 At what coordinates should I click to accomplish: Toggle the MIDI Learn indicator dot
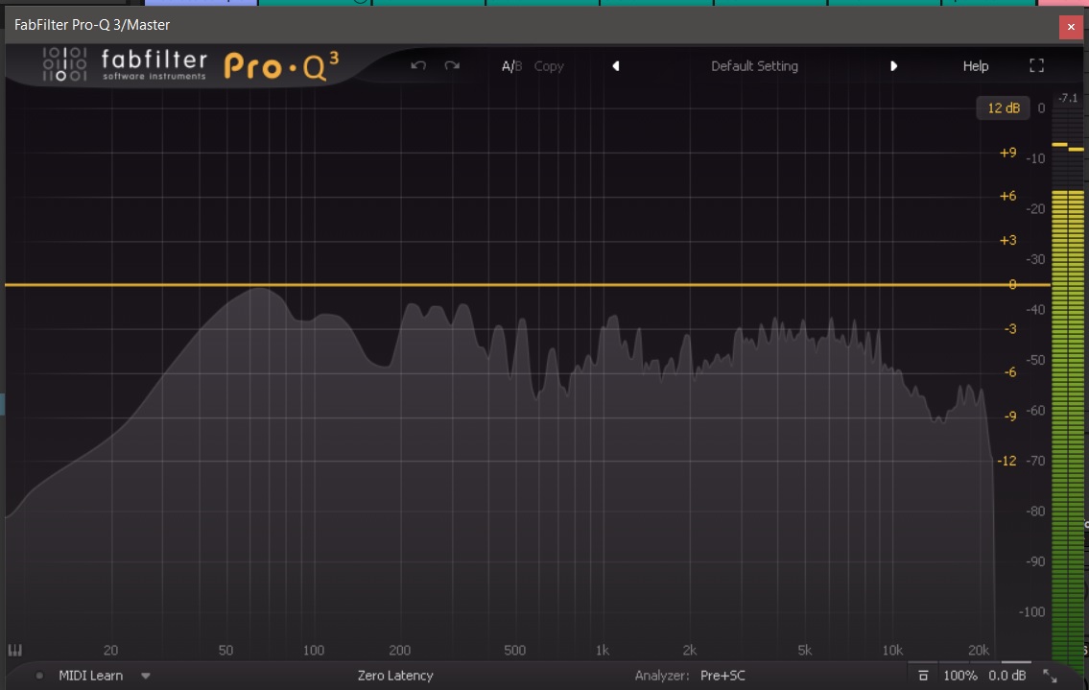pyautogui.click(x=39, y=676)
